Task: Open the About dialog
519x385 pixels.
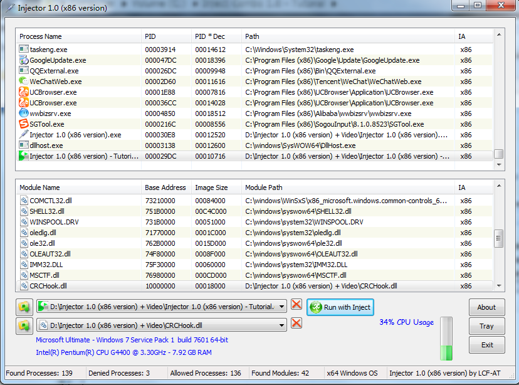Action: (486, 307)
